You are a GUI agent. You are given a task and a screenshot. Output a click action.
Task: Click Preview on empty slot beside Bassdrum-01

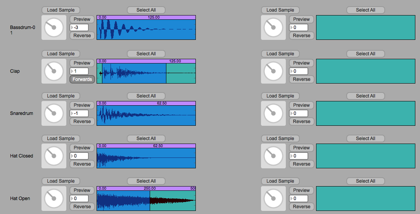301,19
